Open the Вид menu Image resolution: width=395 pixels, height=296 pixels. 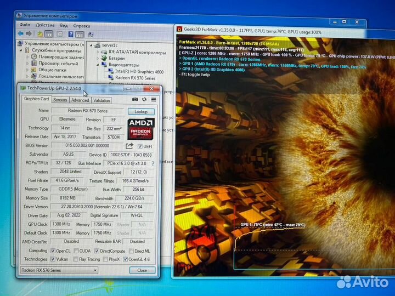coord(64,25)
